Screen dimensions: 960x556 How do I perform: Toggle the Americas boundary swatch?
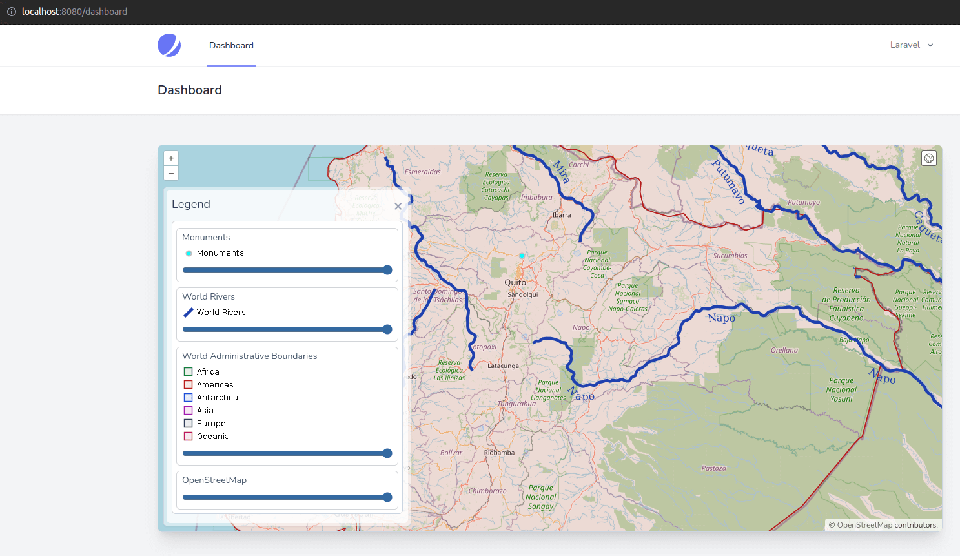[189, 385]
